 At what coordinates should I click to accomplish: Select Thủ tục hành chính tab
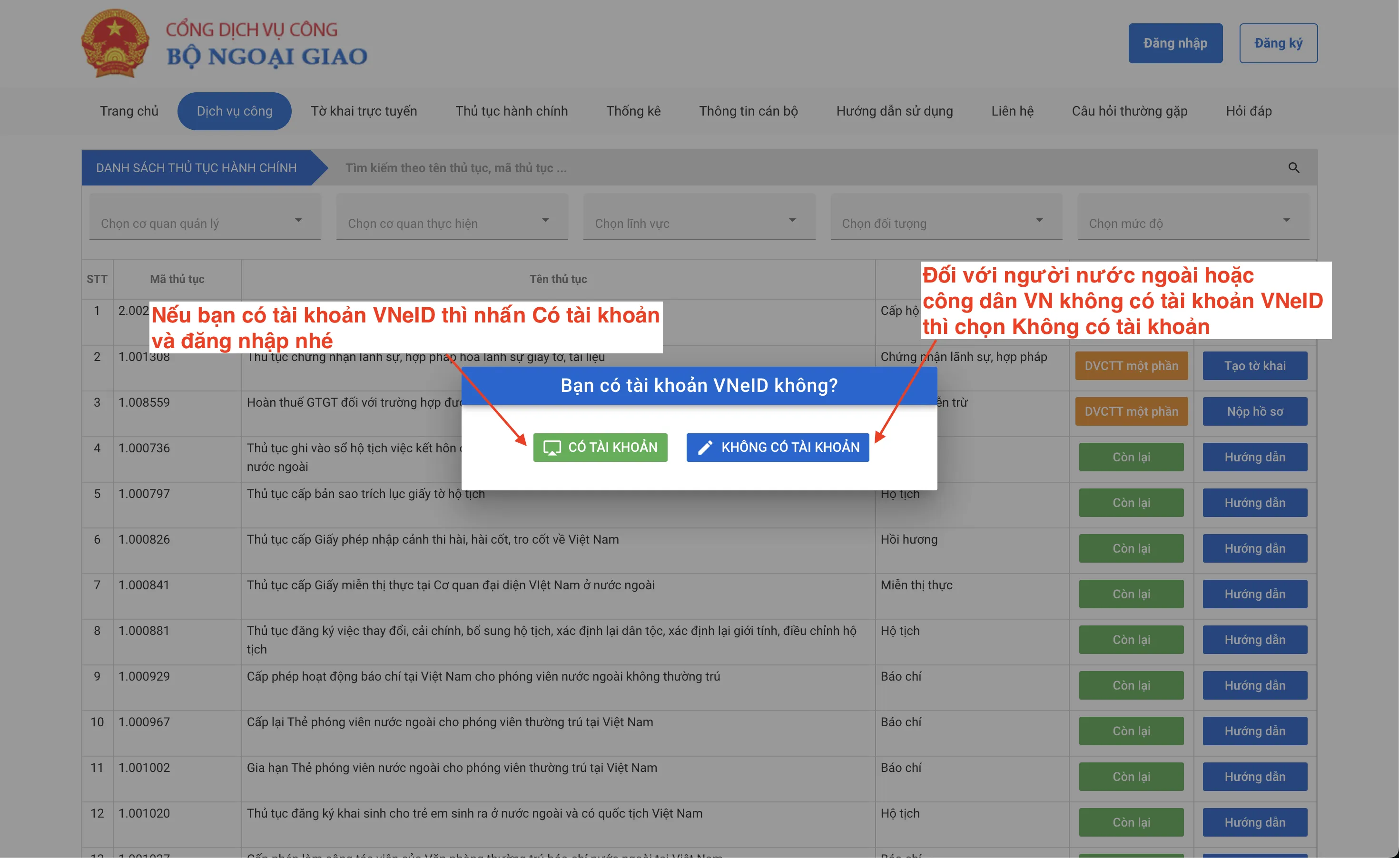click(x=511, y=111)
